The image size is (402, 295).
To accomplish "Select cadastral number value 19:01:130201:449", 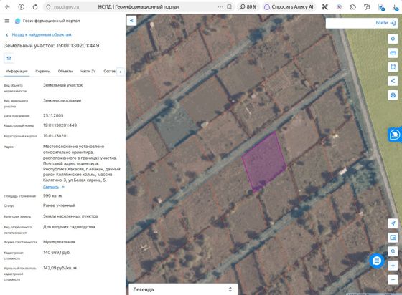I will coord(60,125).
